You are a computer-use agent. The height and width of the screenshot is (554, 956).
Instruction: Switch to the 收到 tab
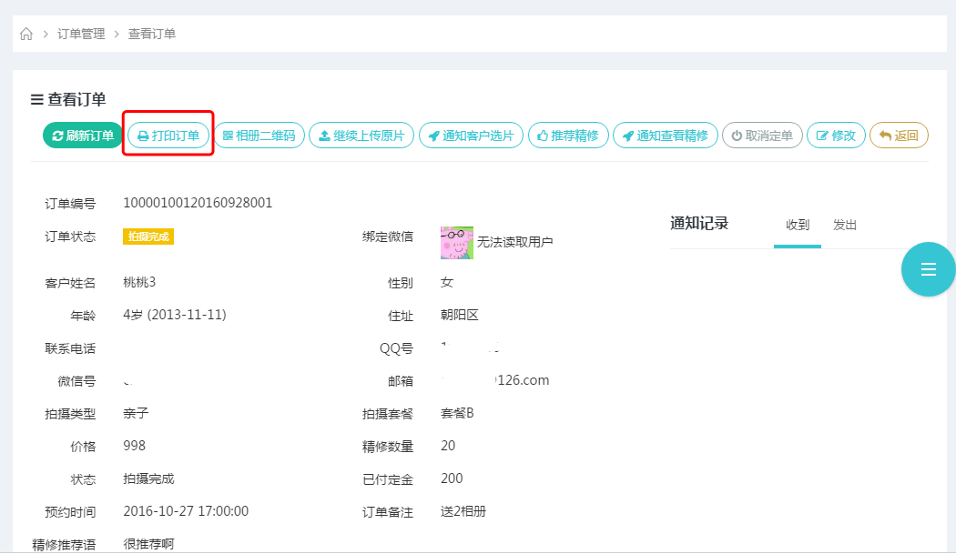798,226
